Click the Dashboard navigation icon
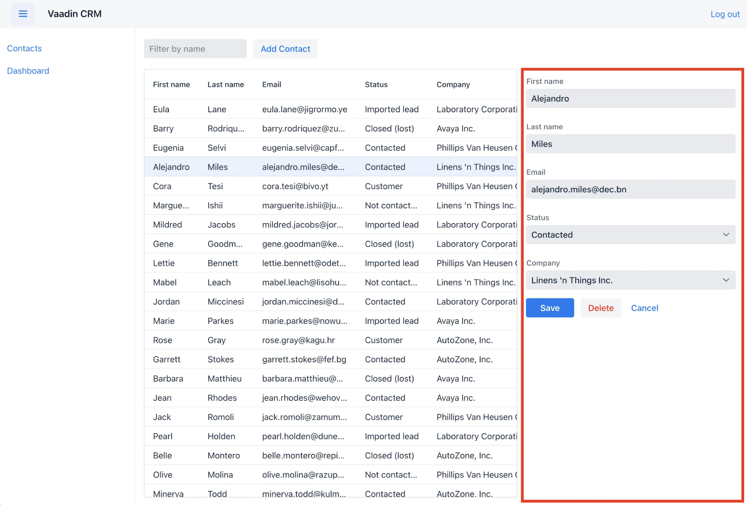 28,71
